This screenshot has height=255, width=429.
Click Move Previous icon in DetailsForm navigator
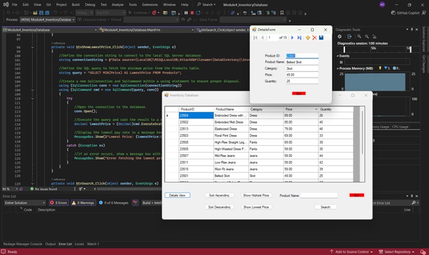pyautogui.click(x=262, y=37)
